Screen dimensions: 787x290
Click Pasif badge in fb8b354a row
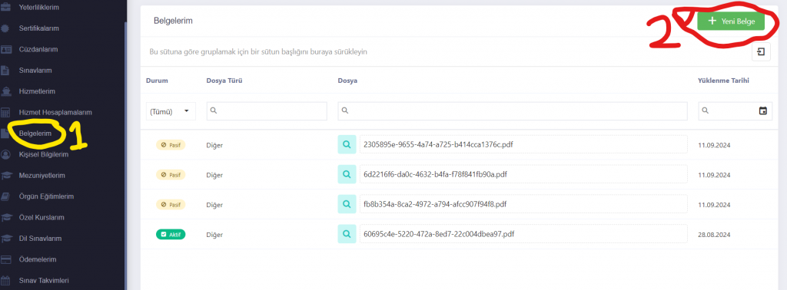[171, 204]
